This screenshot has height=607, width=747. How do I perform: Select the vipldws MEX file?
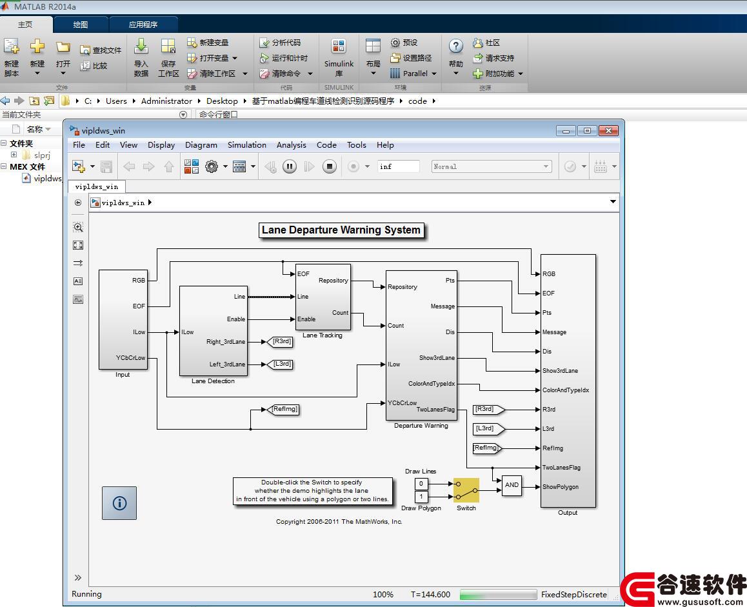[43, 178]
